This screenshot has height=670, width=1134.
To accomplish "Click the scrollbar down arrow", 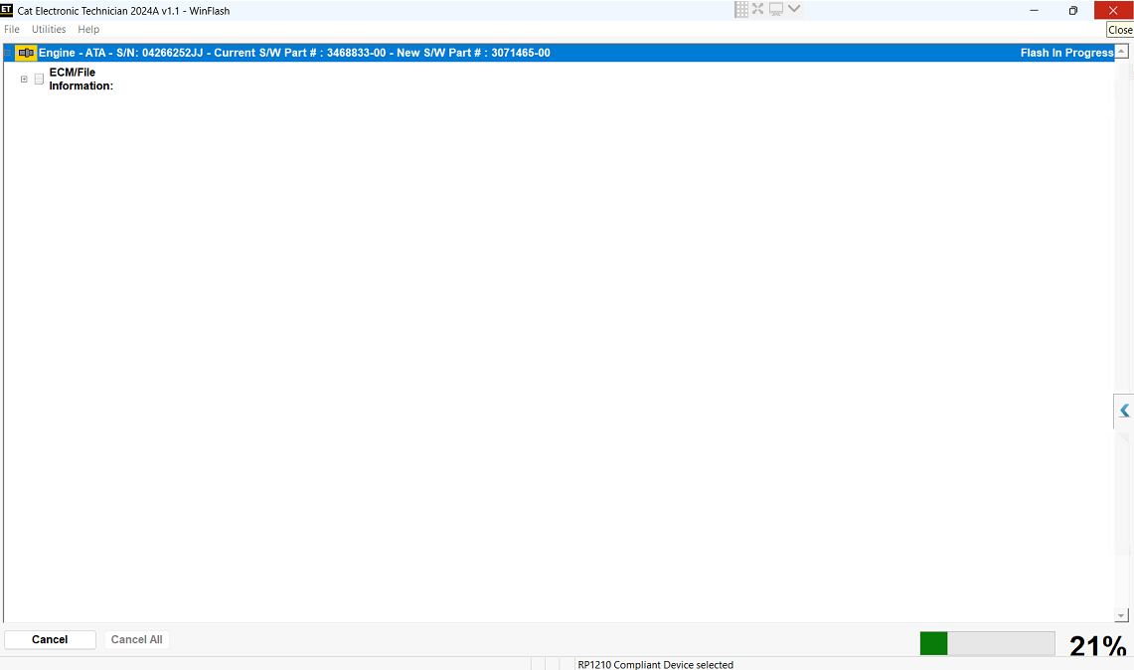I will click(1121, 615).
